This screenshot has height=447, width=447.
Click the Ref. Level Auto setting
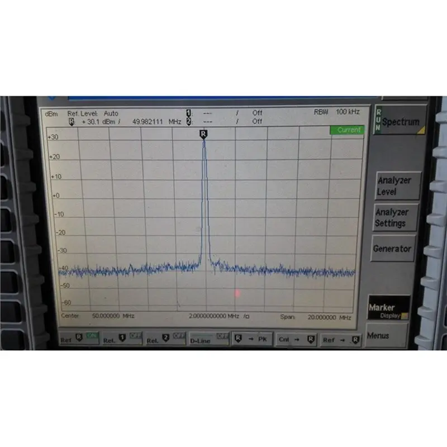pos(93,113)
